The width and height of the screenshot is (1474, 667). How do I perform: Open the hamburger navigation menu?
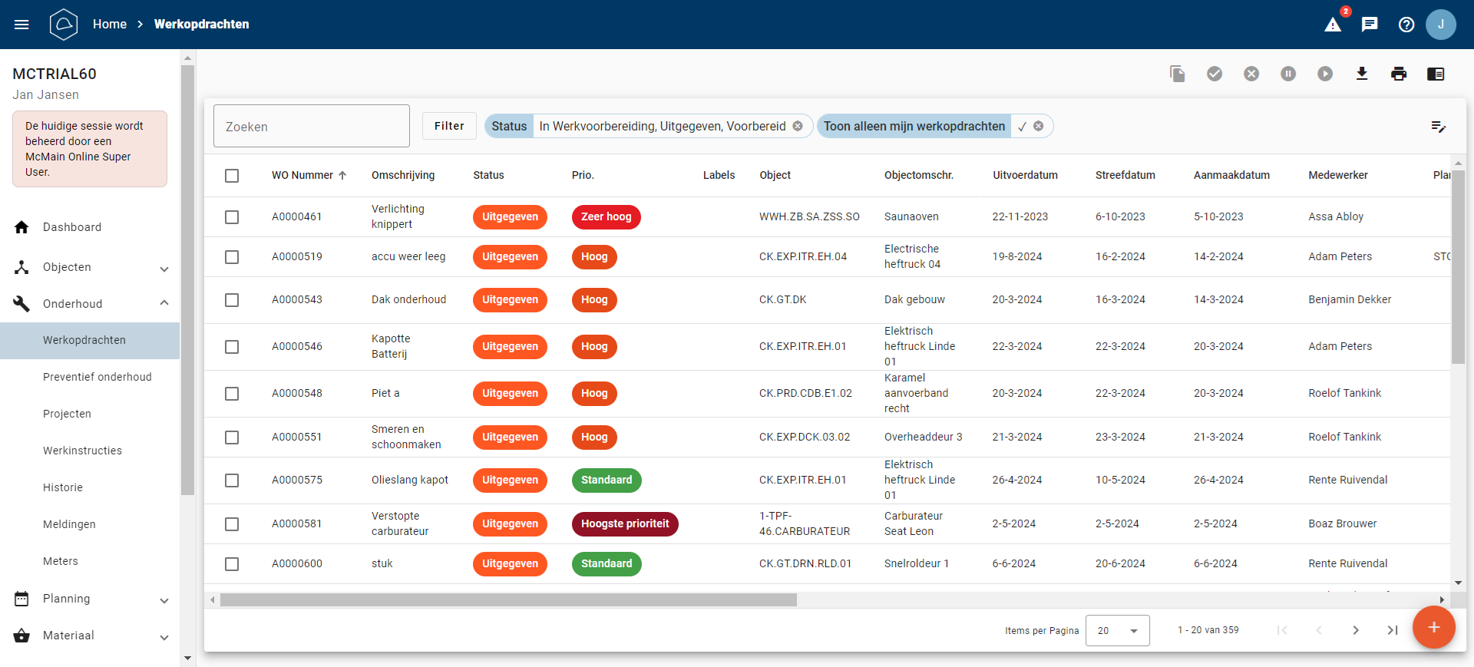21,25
